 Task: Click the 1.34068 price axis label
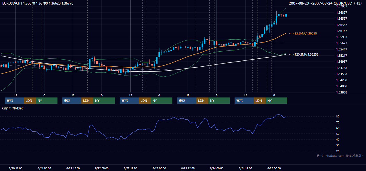point(342,86)
